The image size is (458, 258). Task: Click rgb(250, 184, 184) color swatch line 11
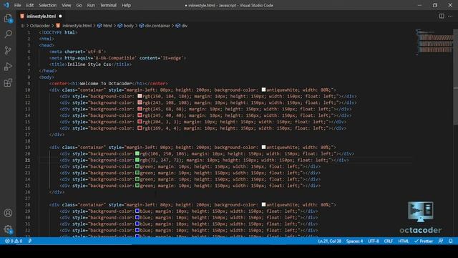pos(140,96)
